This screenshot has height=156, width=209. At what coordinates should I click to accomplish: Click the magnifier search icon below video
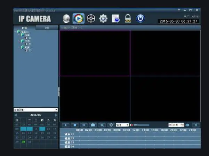pyautogui.click(x=102, y=125)
